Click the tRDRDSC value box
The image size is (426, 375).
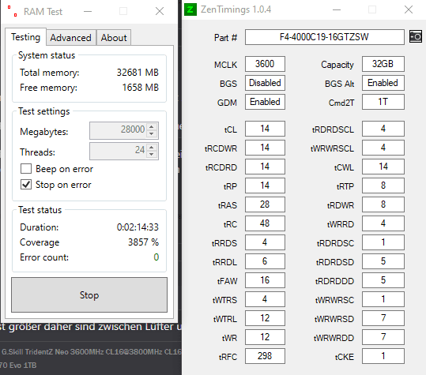click(383, 242)
